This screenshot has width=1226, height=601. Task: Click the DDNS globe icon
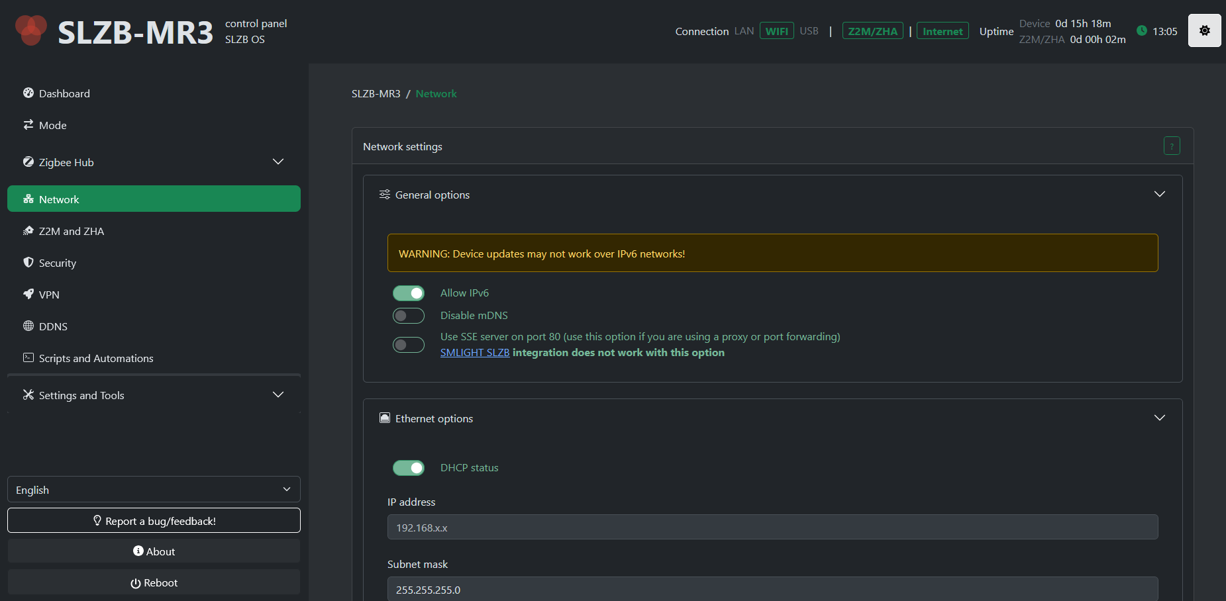click(x=28, y=326)
